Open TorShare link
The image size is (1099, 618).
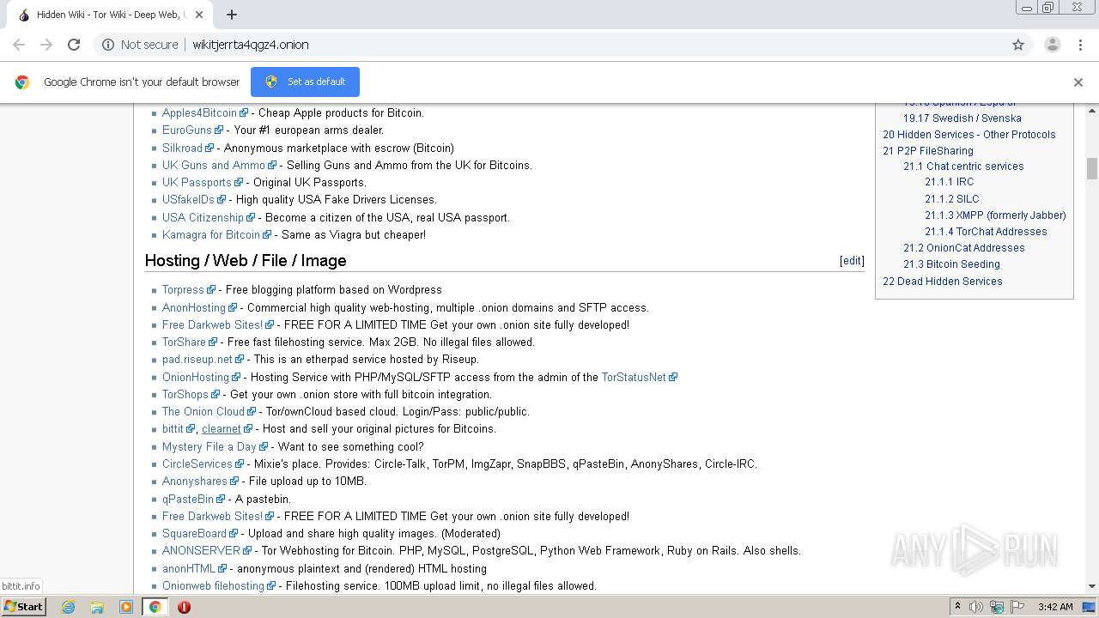184,342
